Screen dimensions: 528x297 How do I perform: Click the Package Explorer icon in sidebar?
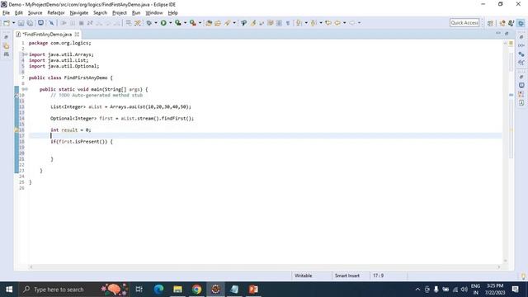click(7, 46)
